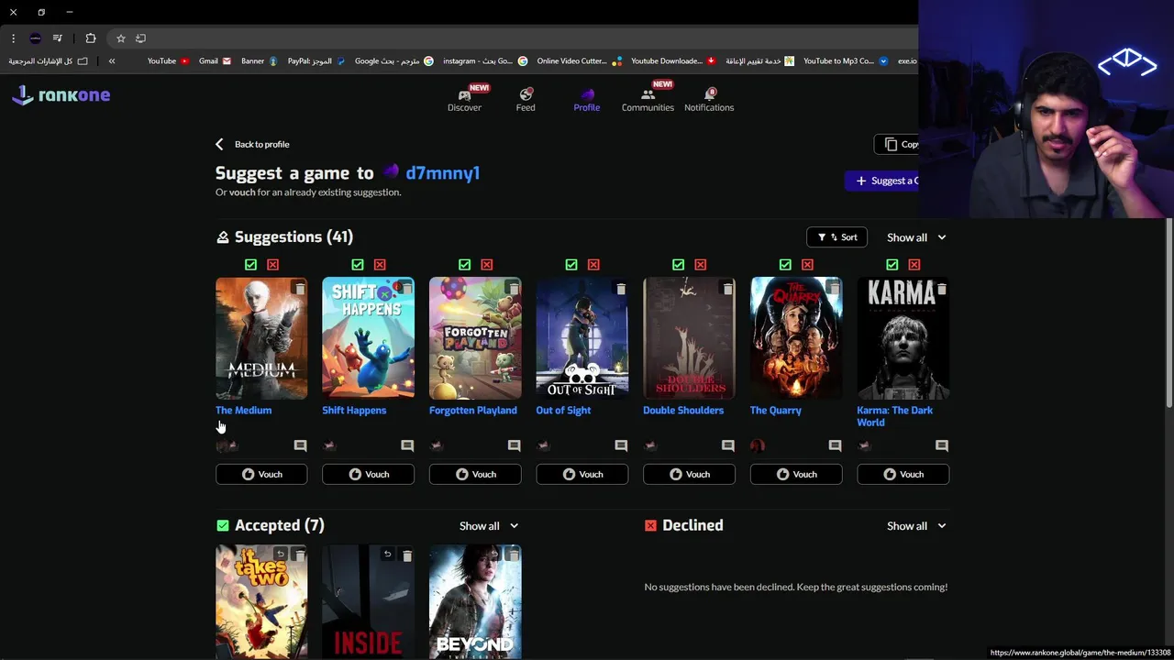This screenshot has width=1174, height=660.
Task: Vouch for The Quarry
Action: 796,474
